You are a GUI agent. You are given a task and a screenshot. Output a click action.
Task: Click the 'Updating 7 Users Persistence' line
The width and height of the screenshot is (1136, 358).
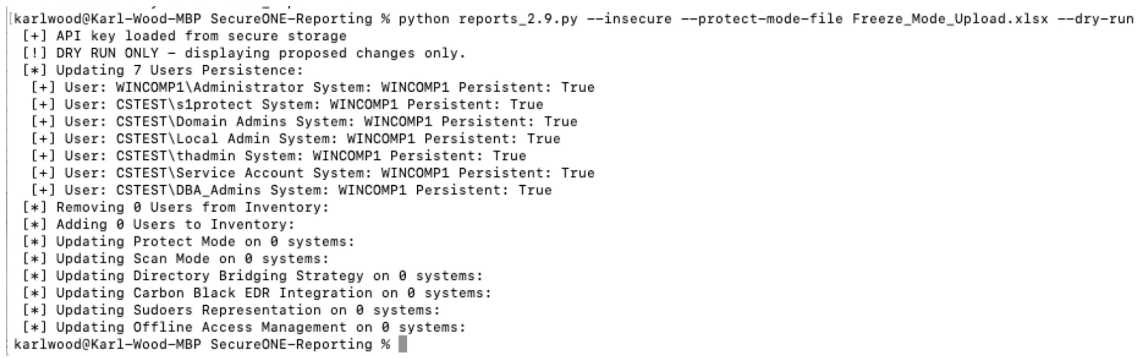(163, 71)
